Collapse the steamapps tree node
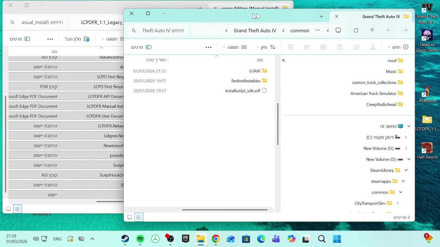This screenshot has width=440, height=247. tap(403, 181)
